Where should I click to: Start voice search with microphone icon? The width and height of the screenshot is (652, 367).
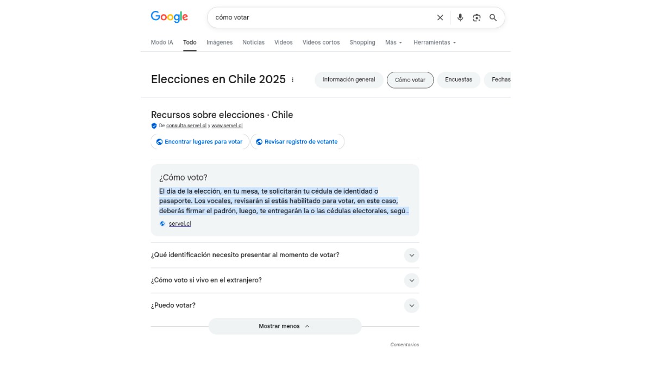pyautogui.click(x=460, y=17)
